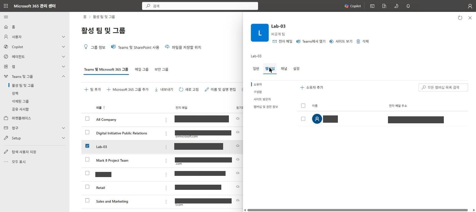Switch to the 일반 tab
This screenshot has width=476, height=212.
[x=256, y=69]
